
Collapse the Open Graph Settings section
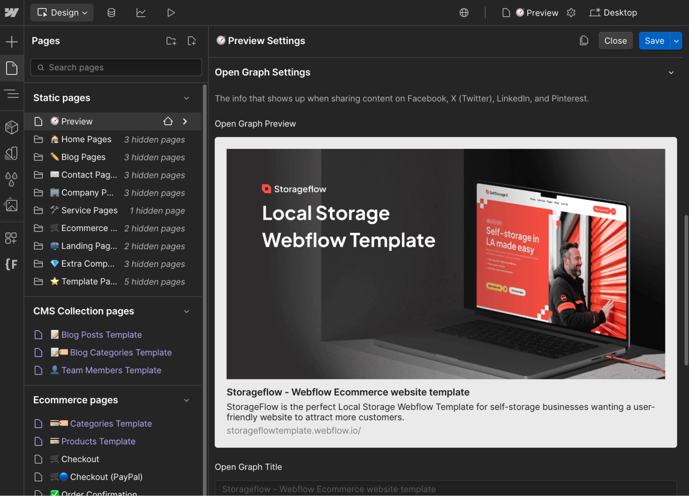(671, 72)
